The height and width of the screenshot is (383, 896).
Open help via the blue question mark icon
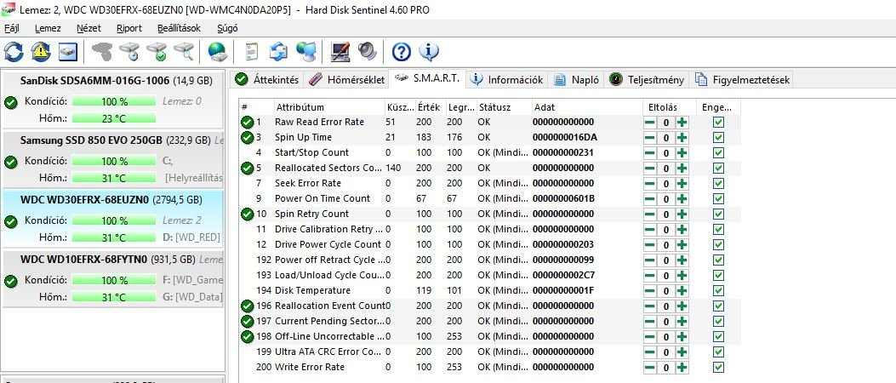click(401, 52)
